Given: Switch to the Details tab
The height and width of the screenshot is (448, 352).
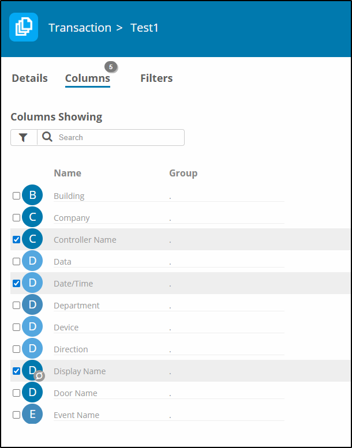Looking at the screenshot, I should pos(30,78).
